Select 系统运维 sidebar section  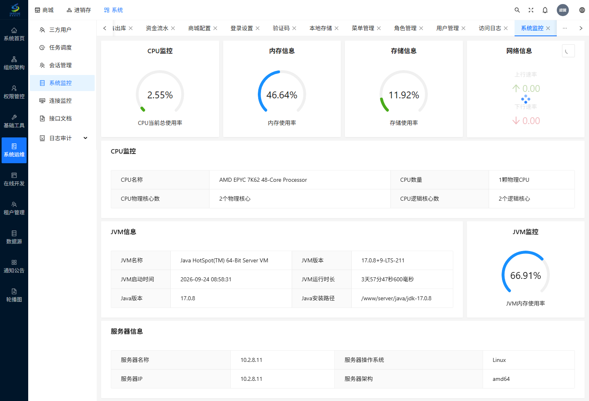tap(14, 150)
